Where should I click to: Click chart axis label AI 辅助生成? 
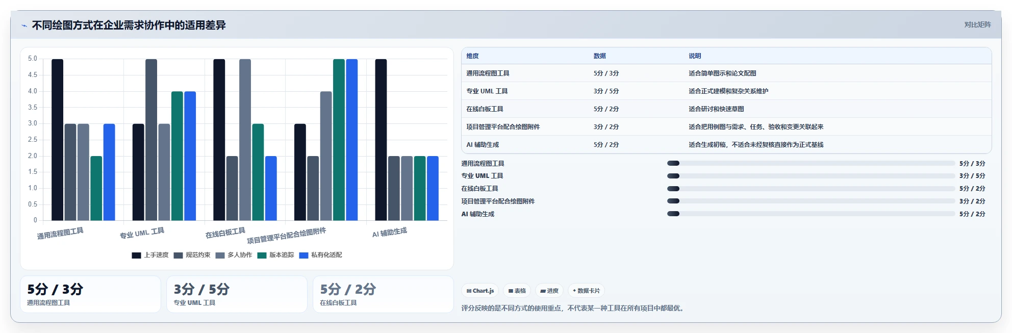click(x=389, y=233)
